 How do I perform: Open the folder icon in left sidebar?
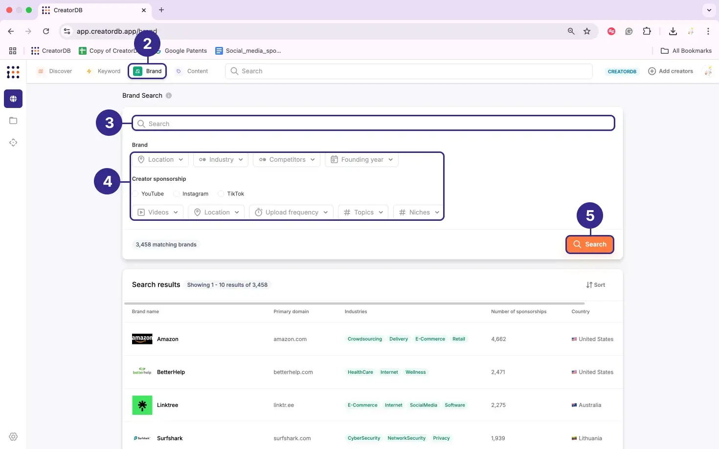tap(13, 121)
